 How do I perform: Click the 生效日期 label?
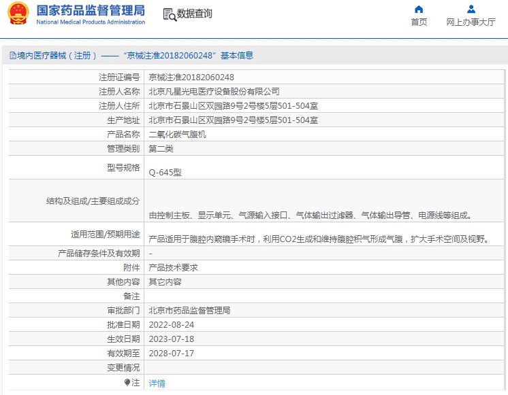pos(123,339)
